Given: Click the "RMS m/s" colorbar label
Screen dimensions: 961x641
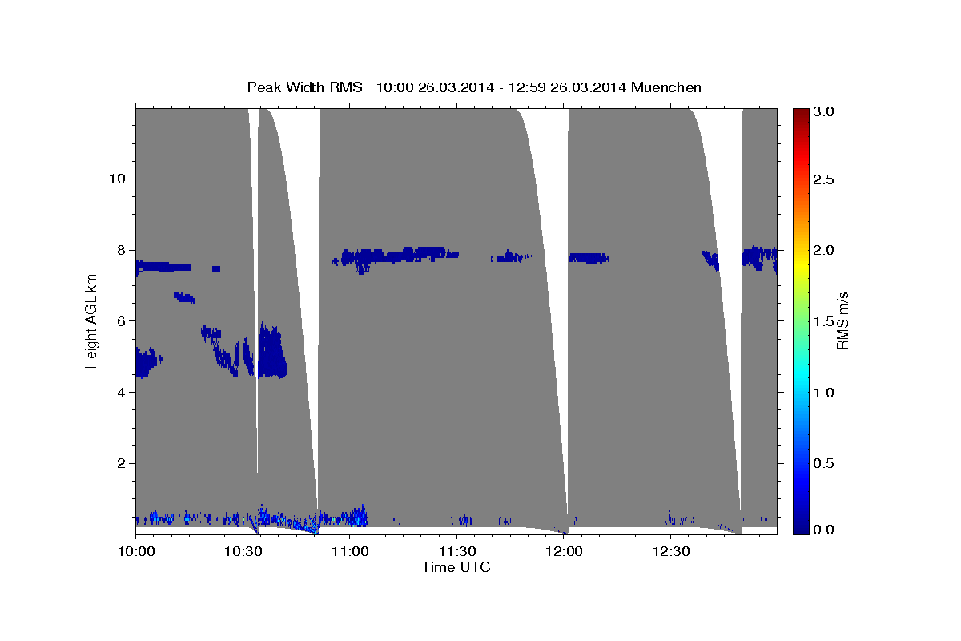Looking at the screenshot, I should pyautogui.click(x=842, y=320).
